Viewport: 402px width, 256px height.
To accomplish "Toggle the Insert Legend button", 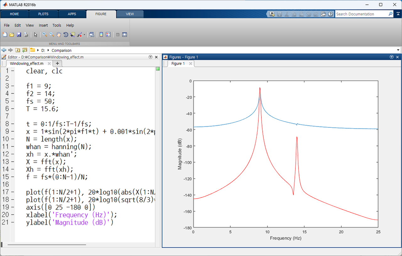I will pyautogui.click(x=108, y=35).
